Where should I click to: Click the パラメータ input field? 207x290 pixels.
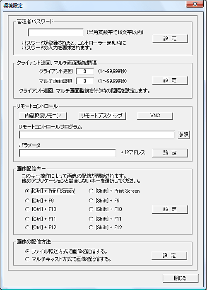pyautogui.click(x=67, y=153)
